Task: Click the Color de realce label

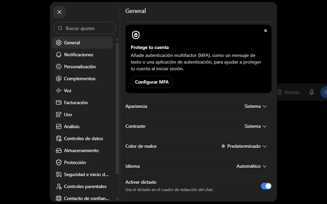Action: tap(141, 146)
